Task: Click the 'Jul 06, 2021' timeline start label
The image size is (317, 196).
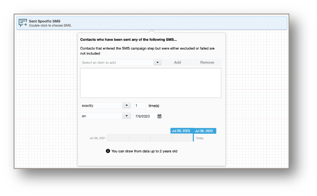Action: 97,138
